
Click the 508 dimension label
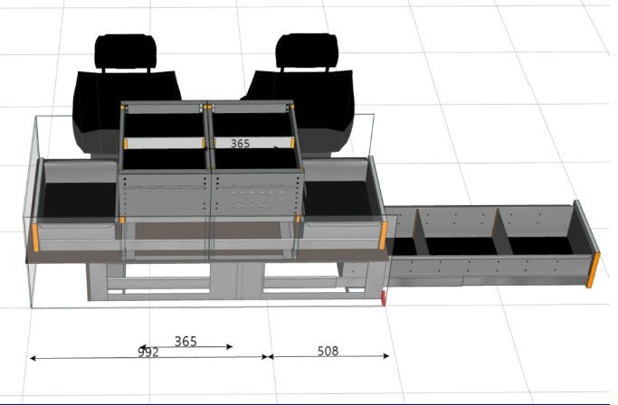click(328, 351)
